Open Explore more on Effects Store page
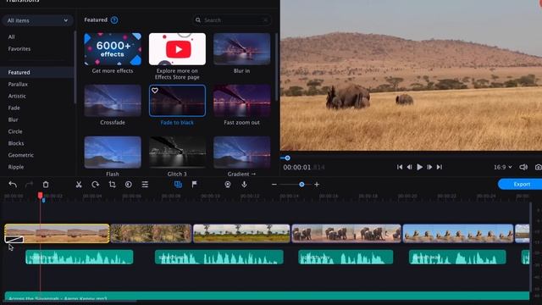This screenshot has width=542, height=305. (x=177, y=49)
